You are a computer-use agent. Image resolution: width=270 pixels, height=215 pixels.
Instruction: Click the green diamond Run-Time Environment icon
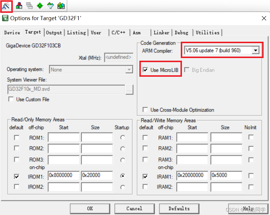point(40,6)
